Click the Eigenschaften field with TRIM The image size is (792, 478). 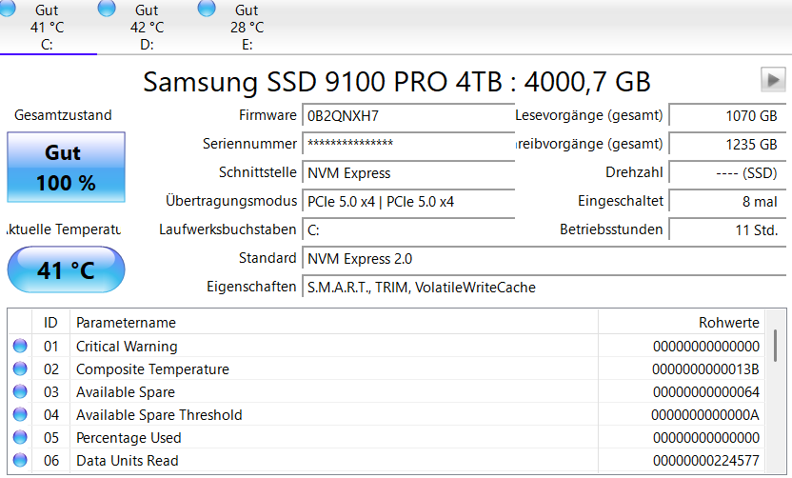click(x=544, y=287)
